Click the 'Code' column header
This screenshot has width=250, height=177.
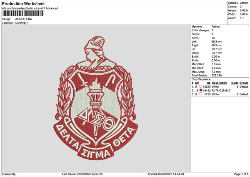235,83
